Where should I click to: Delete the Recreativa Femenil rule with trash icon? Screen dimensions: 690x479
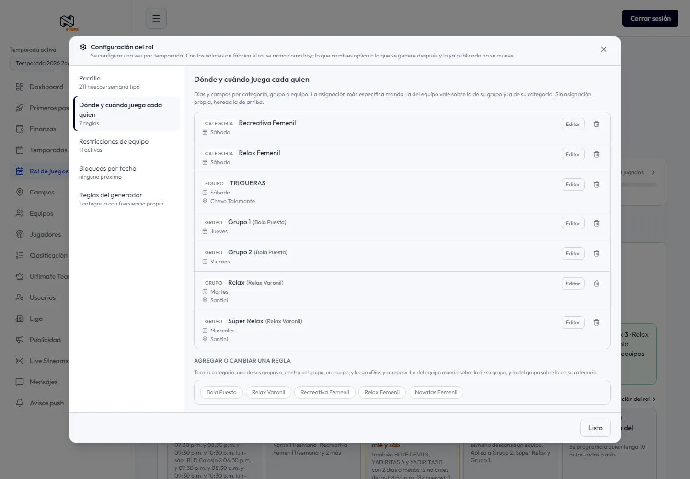pos(597,124)
